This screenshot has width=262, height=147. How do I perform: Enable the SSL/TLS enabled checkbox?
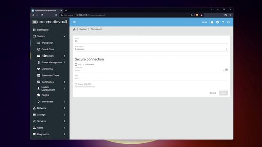(x=76, y=65)
